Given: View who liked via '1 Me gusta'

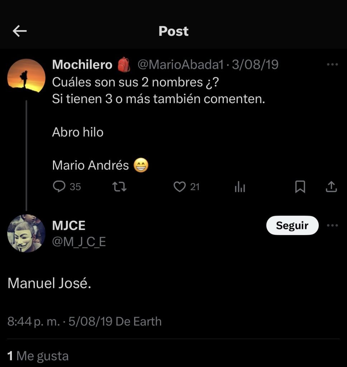Looking at the screenshot, I should (38, 356).
